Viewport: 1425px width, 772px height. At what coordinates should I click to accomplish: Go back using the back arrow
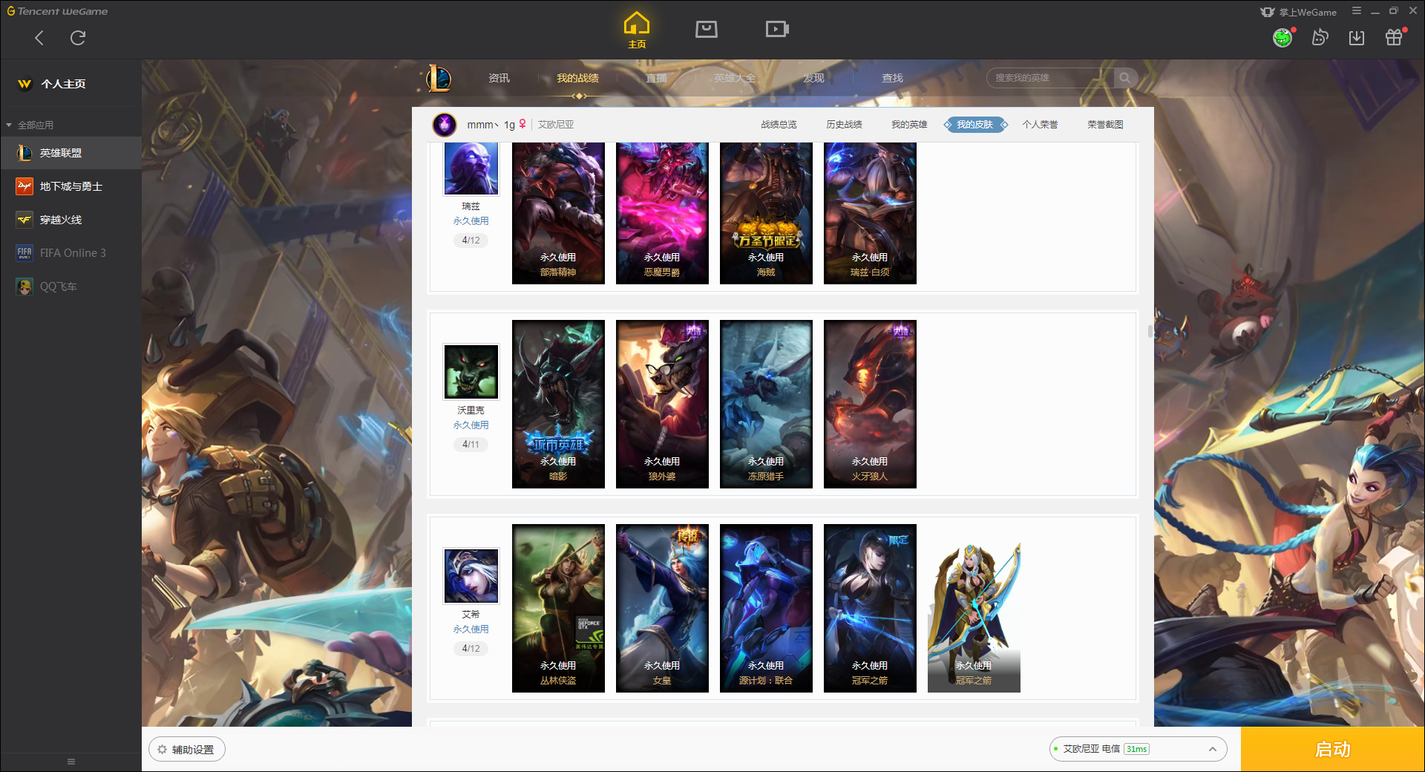39,38
